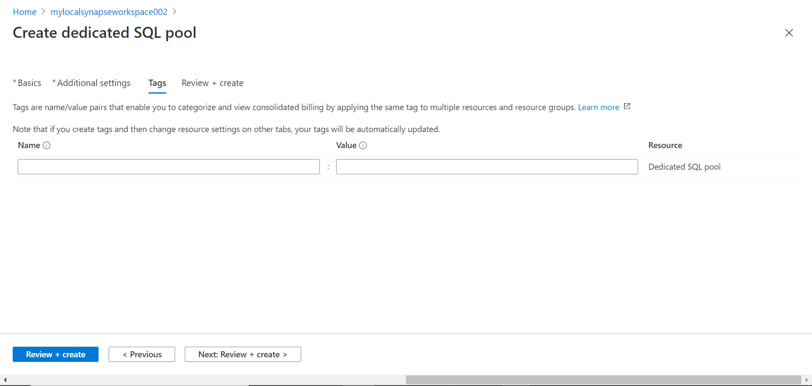The image size is (812, 386).
Task: Go to Review + create tab
Action: 212,83
